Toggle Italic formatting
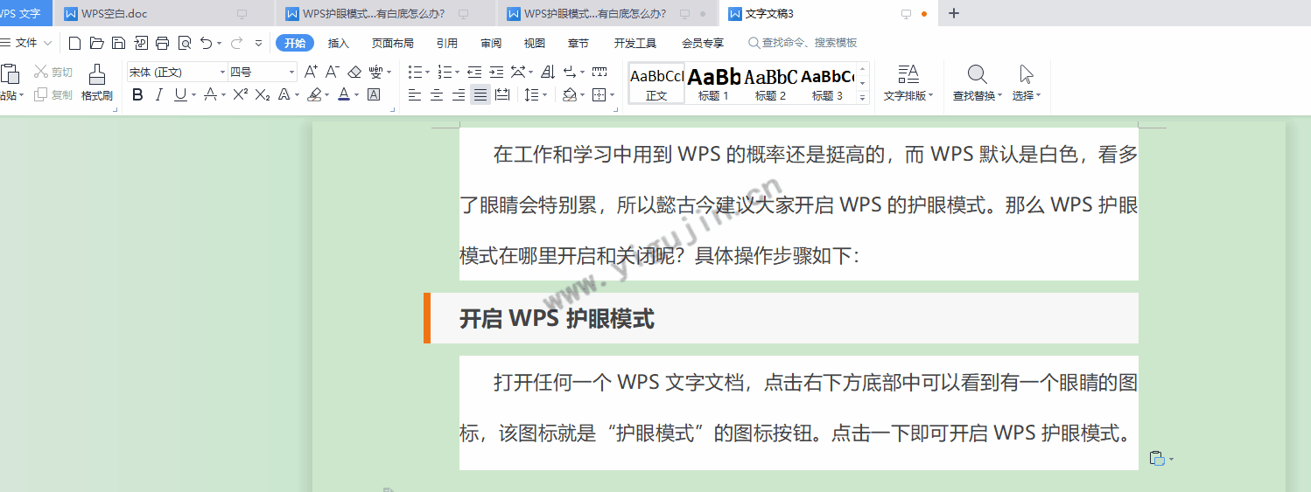 click(158, 94)
